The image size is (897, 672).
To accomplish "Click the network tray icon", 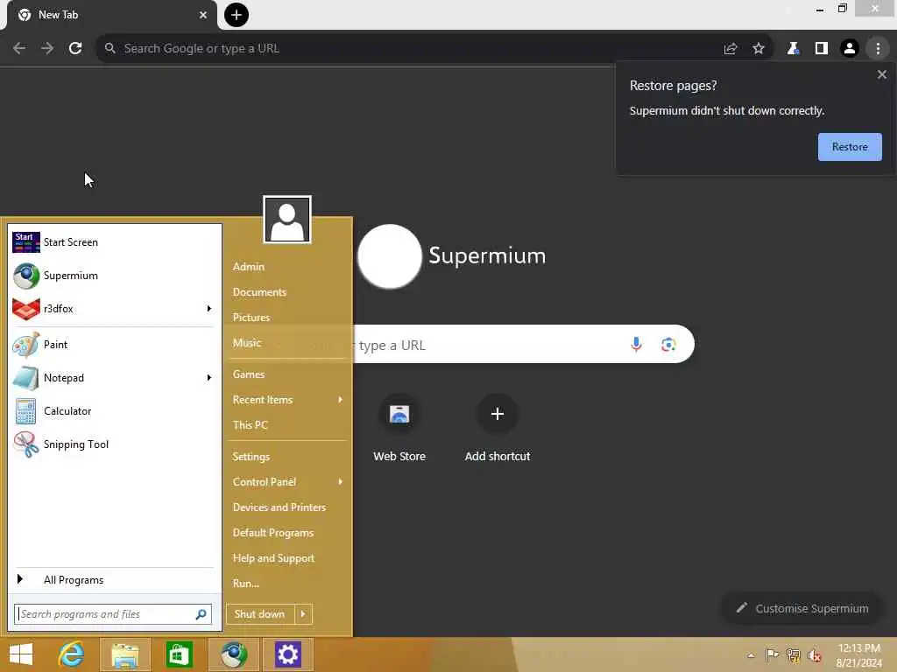I will [x=793, y=654].
